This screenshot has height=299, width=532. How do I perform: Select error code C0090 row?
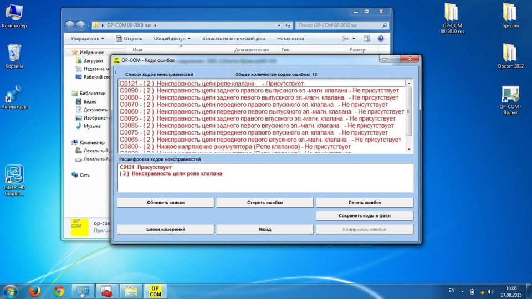coord(262,90)
